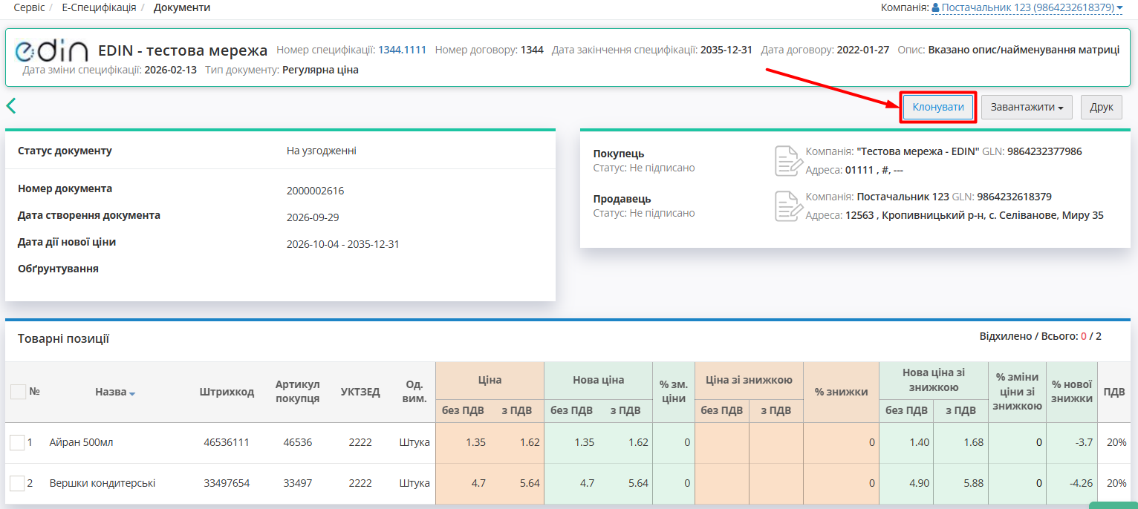This screenshot has width=1138, height=509.
Task: Click seller GLN 9864232618379
Action: click(x=1014, y=197)
